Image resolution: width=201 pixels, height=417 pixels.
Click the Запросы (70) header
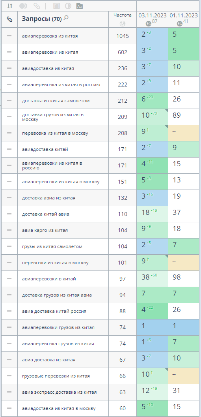[42, 19]
